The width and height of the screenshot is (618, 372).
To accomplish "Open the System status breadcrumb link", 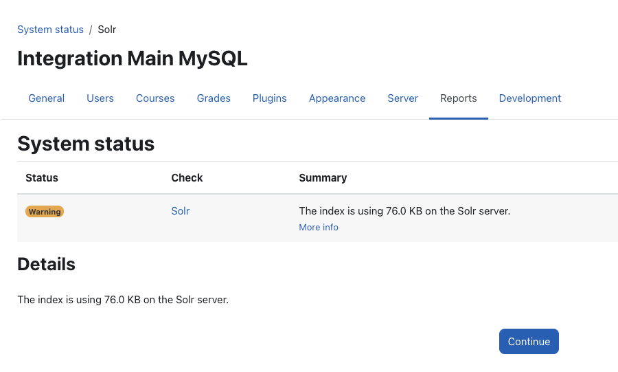I will [x=50, y=30].
